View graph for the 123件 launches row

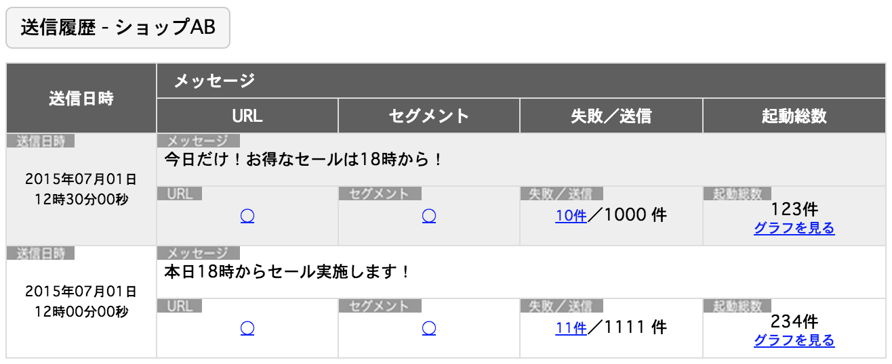tap(794, 229)
